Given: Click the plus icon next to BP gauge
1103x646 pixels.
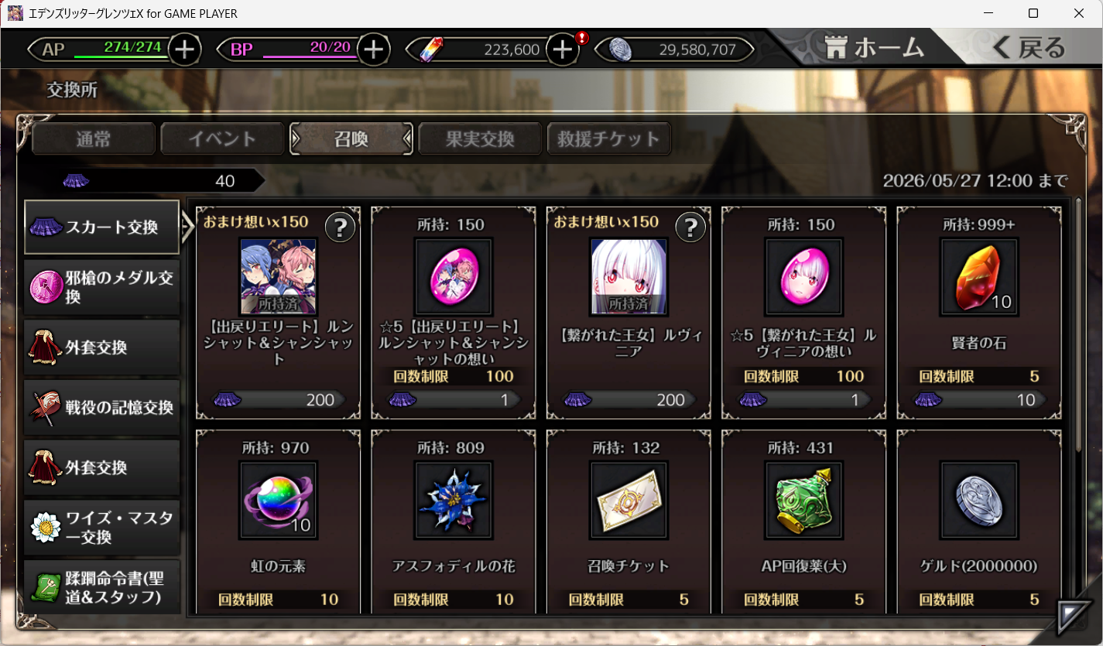Looking at the screenshot, I should coord(374,50).
